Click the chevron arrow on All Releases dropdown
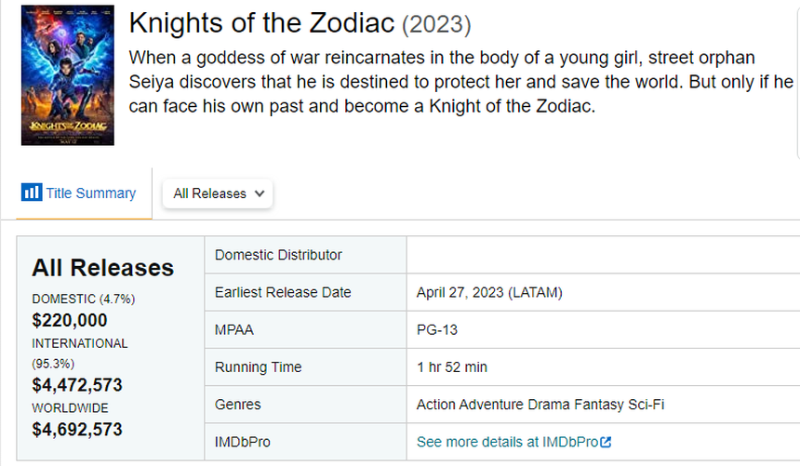 (x=260, y=193)
